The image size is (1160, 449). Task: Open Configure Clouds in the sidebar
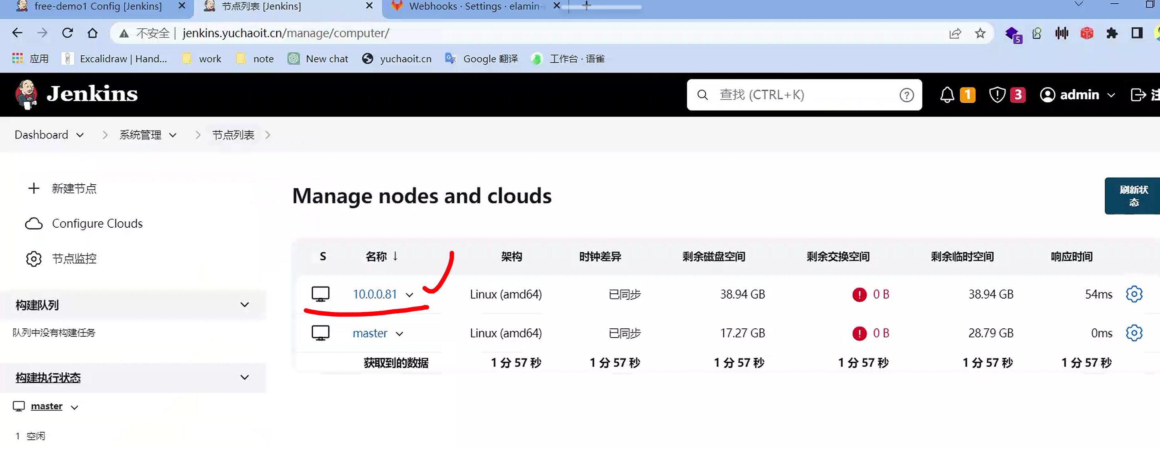[97, 223]
